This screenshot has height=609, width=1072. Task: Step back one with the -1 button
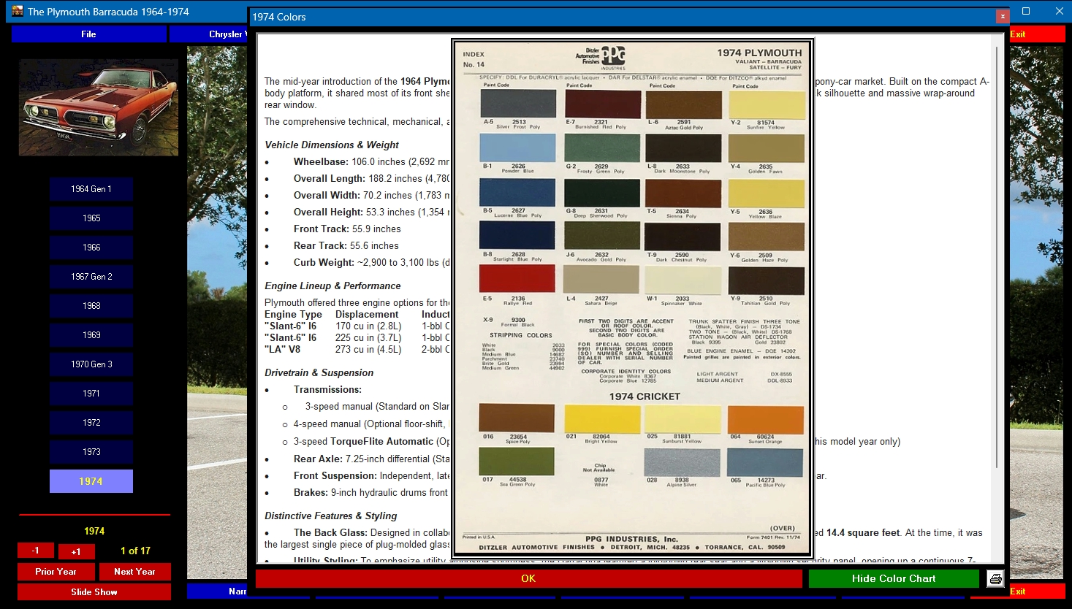point(36,551)
